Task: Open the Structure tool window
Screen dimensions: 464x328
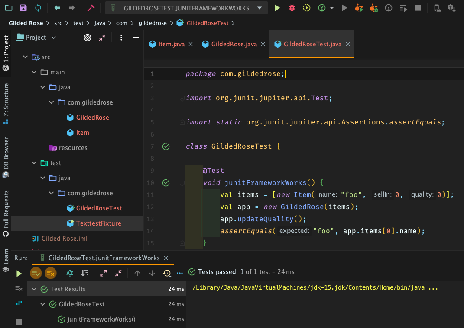Action: pyautogui.click(x=6, y=103)
